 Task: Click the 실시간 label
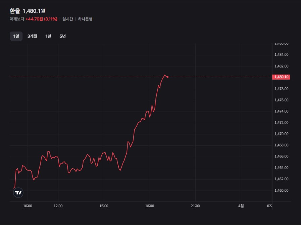(x=67, y=19)
